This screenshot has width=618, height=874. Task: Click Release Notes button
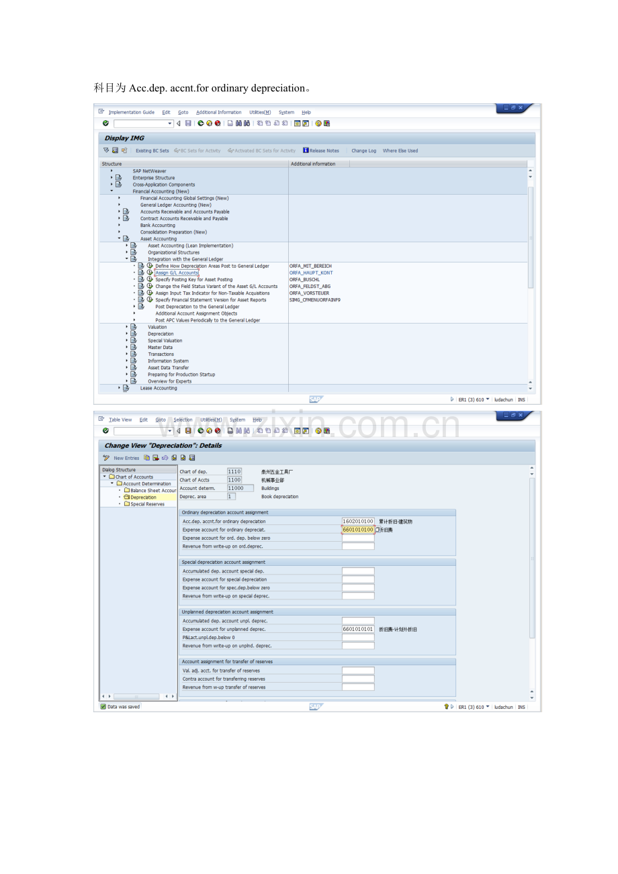tap(321, 151)
